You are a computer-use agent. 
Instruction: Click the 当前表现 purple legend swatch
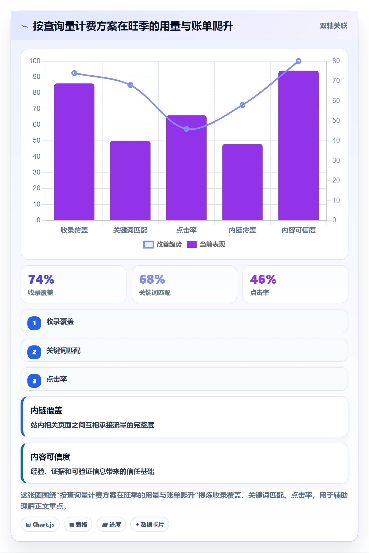point(192,245)
